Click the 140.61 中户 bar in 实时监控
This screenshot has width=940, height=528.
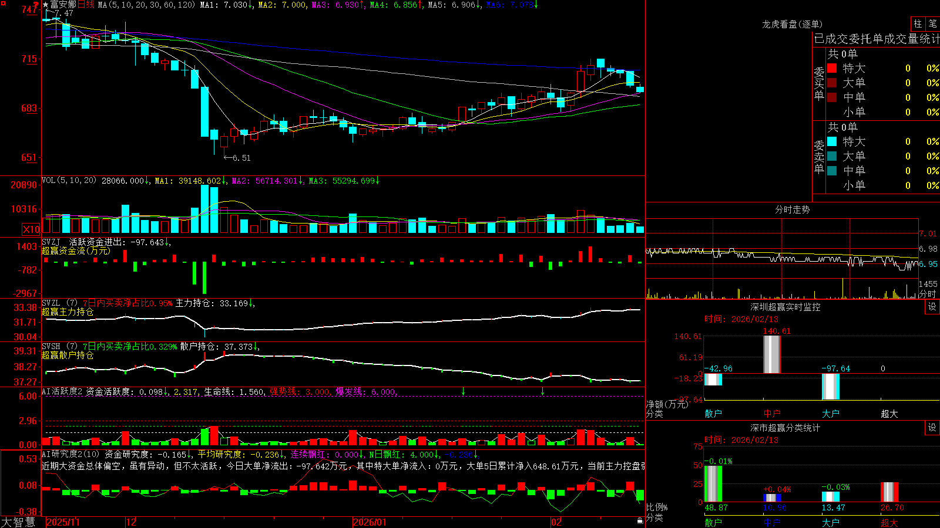coord(772,354)
